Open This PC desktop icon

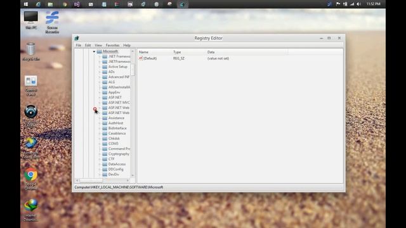pyautogui.click(x=31, y=20)
